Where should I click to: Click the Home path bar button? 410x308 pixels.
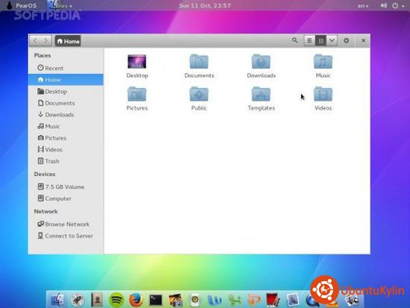(x=68, y=41)
